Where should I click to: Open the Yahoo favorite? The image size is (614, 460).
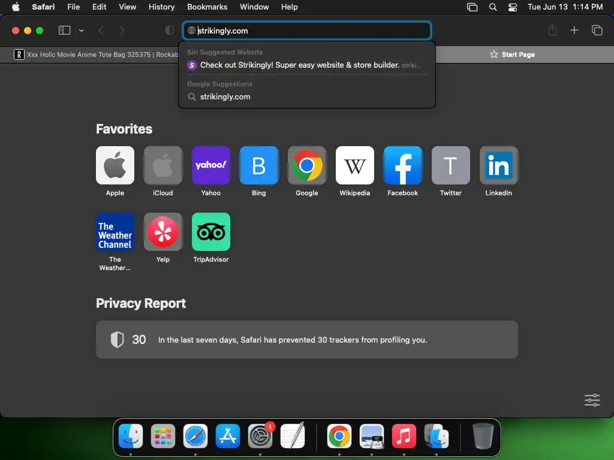click(x=210, y=165)
